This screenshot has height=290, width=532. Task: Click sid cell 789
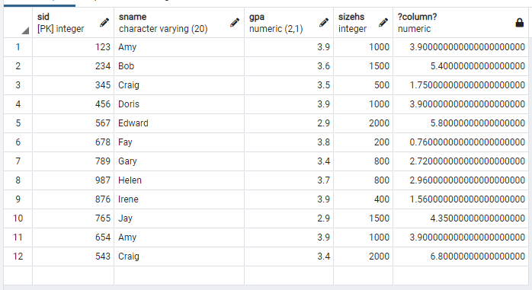click(73, 161)
